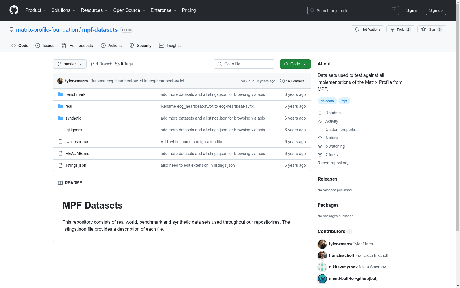Open the mpf-datasets repository link

(x=100, y=30)
